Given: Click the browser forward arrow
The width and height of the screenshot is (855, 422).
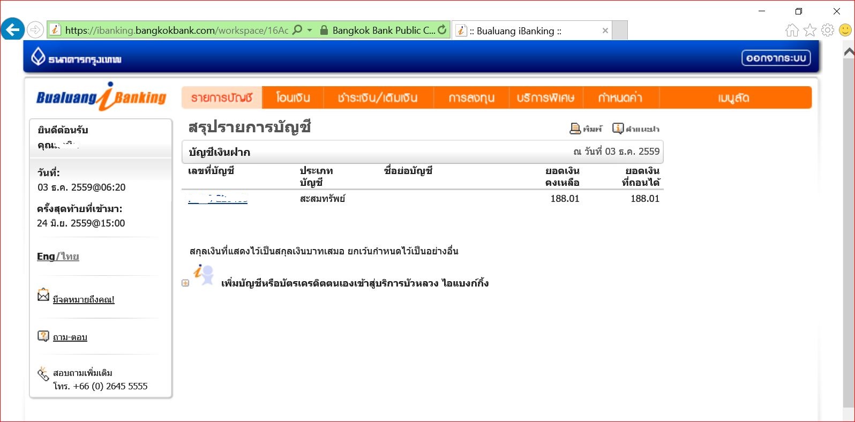Looking at the screenshot, I should pyautogui.click(x=35, y=30).
